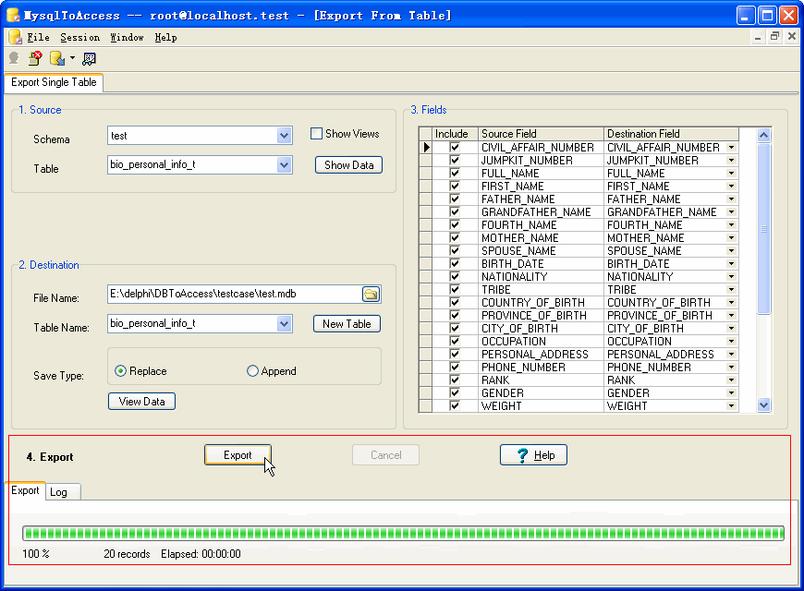Toggle the Show Views checkbox

click(316, 134)
